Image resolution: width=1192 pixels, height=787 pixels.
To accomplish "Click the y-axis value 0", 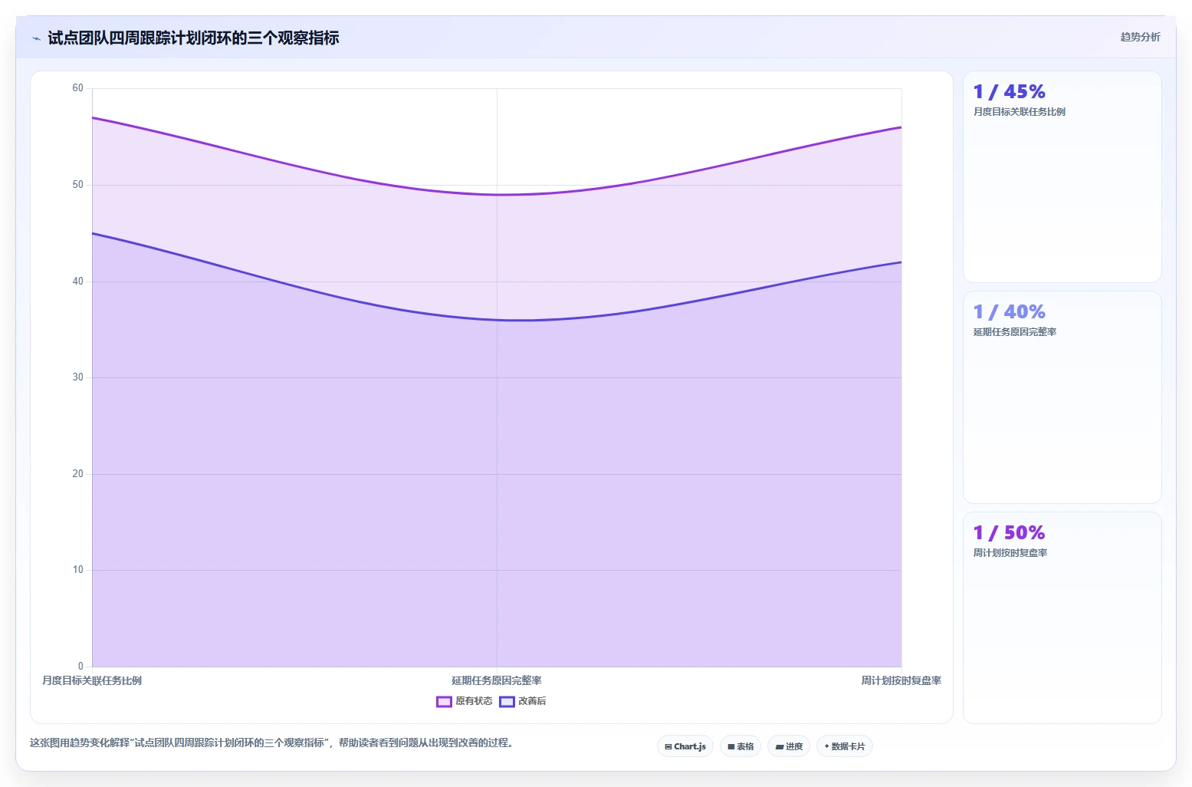I will (x=80, y=667).
